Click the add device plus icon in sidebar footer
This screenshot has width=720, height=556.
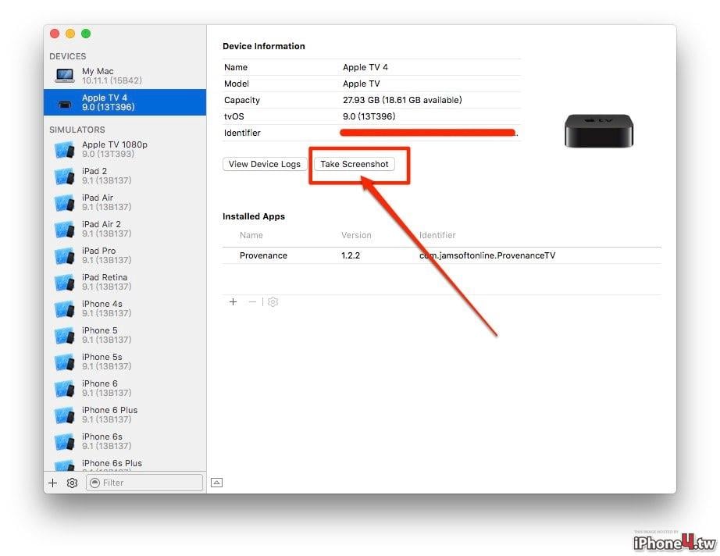53,483
